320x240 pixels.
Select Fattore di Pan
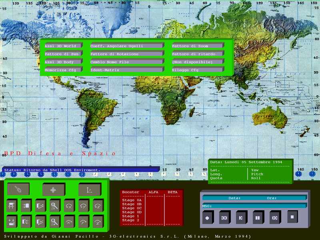[x=64, y=54]
